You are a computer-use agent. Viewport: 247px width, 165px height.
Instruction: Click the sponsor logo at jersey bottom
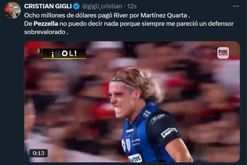(135, 158)
